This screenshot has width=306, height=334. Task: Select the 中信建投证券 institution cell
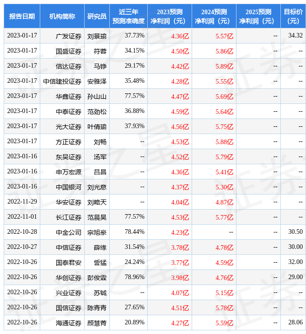62,81
